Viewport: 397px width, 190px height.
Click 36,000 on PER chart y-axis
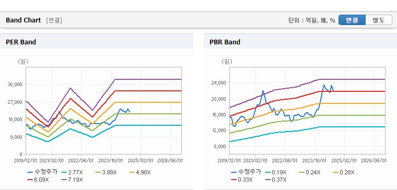(x=16, y=84)
